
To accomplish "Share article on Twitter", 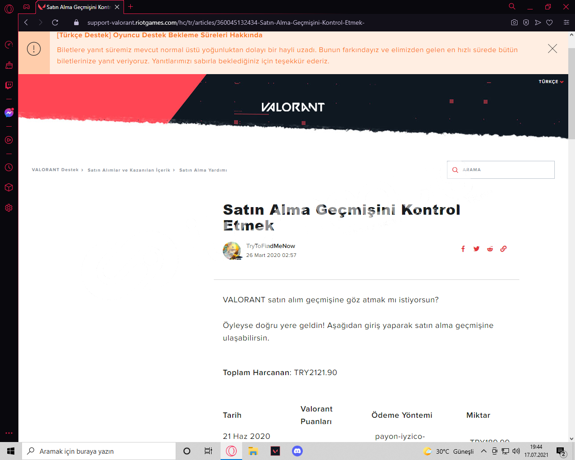I will [x=477, y=249].
